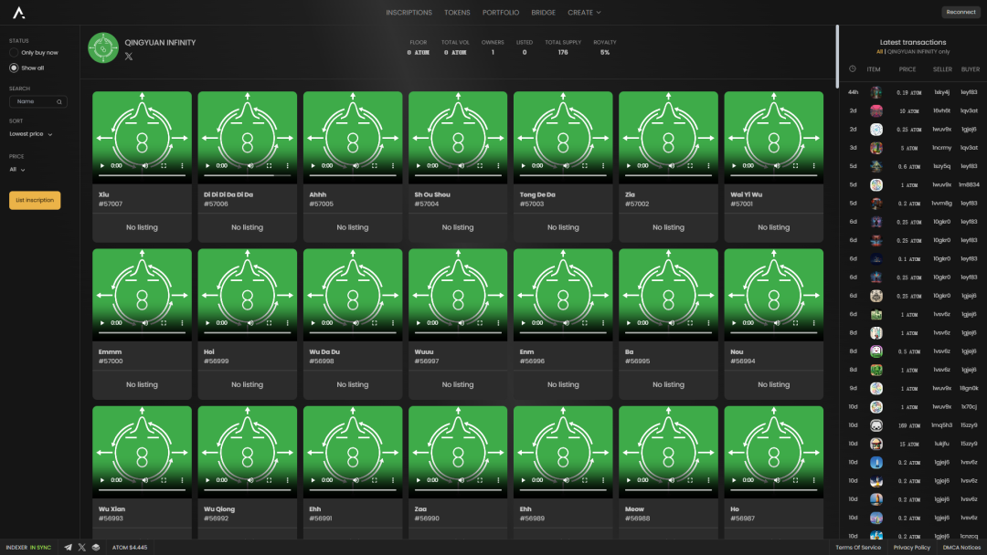Open the X link under QINGYUAN INFINITY
987x555 pixels.
click(129, 57)
